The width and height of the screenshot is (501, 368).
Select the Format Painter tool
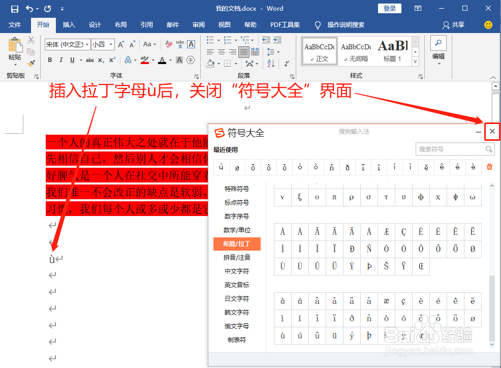(31, 64)
